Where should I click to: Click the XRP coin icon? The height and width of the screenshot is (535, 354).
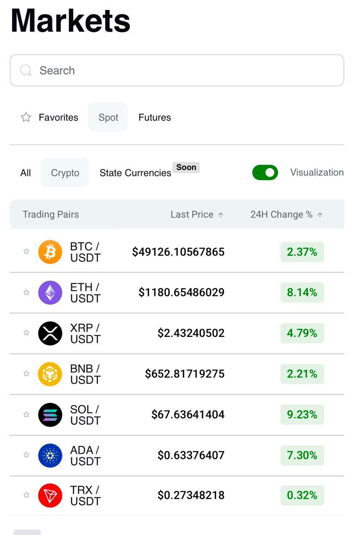pyautogui.click(x=50, y=333)
